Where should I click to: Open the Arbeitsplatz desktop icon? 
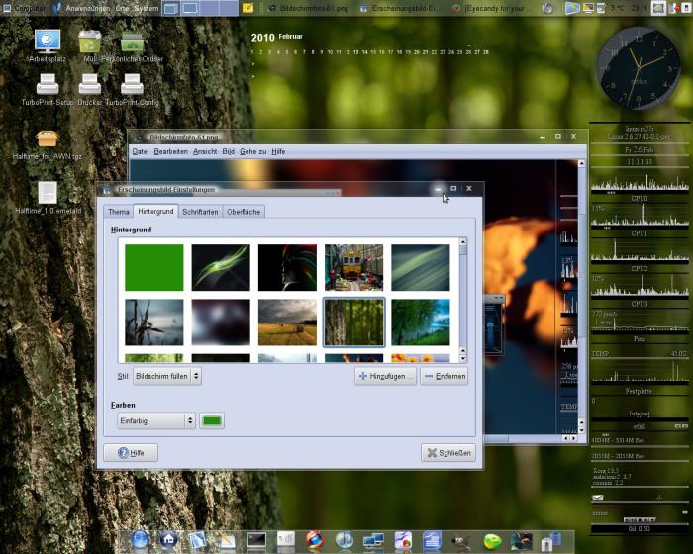pos(47,42)
